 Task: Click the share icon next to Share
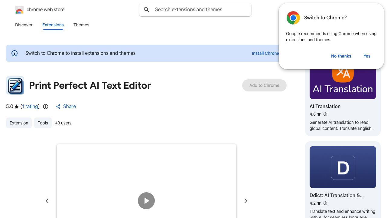click(58, 107)
